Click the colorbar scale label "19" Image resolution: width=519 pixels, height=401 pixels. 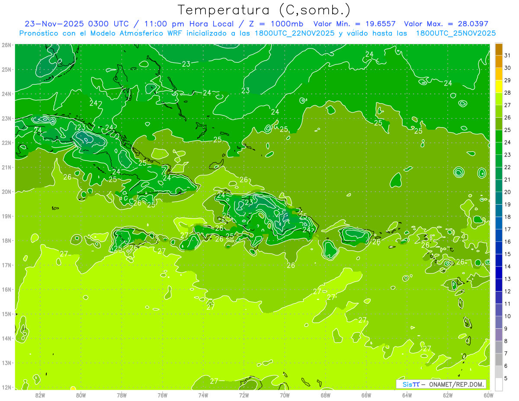(x=508, y=204)
